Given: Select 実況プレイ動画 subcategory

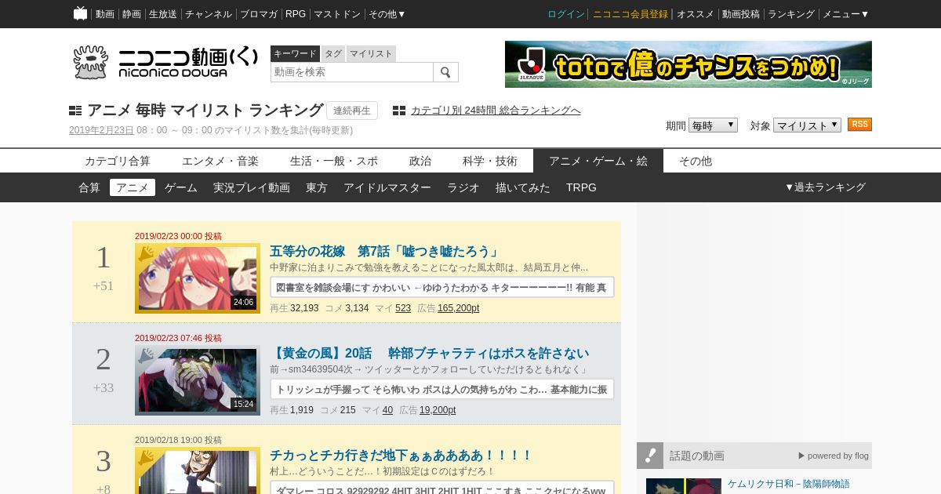Looking at the screenshot, I should tap(252, 187).
